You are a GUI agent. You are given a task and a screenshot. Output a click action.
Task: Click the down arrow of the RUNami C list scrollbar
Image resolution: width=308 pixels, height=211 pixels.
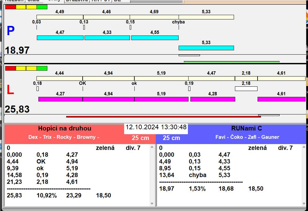pos(304,204)
